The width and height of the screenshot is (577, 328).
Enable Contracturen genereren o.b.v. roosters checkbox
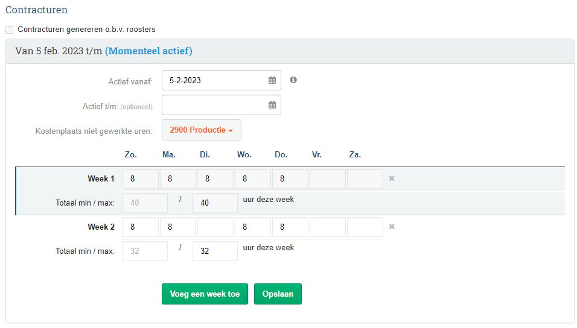tap(10, 30)
